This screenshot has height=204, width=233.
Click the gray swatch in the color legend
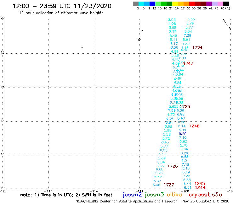click(136, 4)
